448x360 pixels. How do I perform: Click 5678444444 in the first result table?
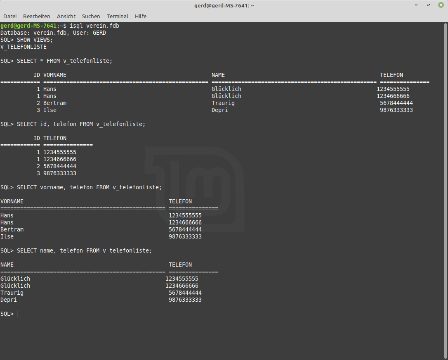396,103
